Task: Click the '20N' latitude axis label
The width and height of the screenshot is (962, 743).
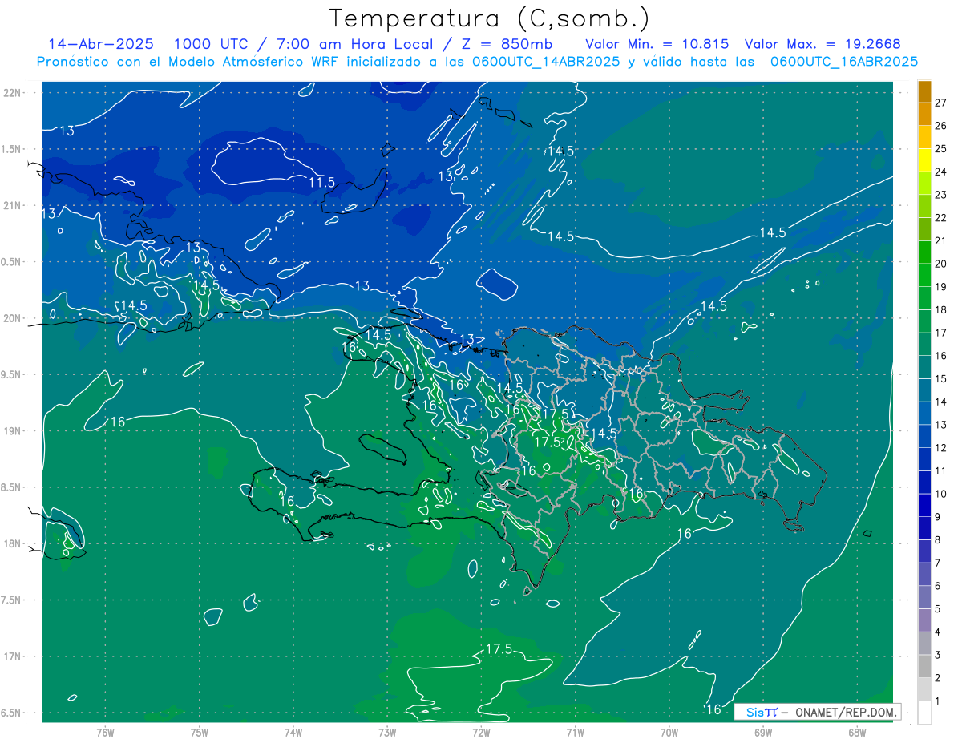Action: [x=12, y=319]
